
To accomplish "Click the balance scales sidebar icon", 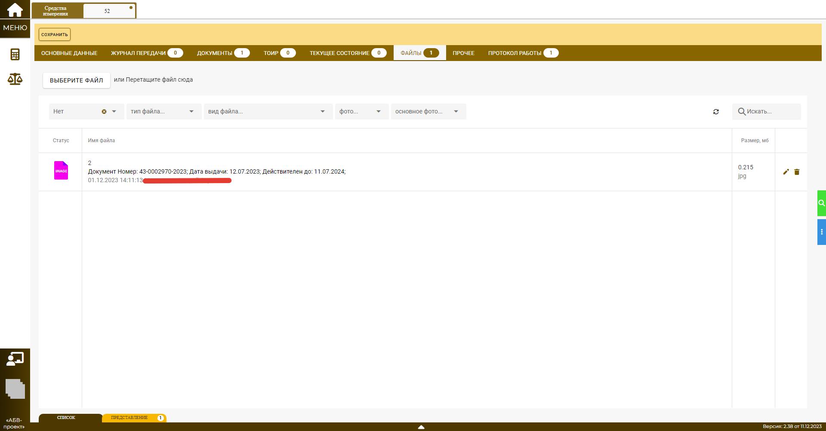I will tap(15, 79).
